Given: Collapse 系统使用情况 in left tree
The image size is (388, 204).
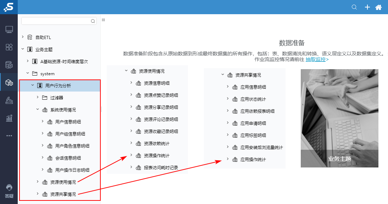Looking at the screenshot, I should [x=38, y=109].
